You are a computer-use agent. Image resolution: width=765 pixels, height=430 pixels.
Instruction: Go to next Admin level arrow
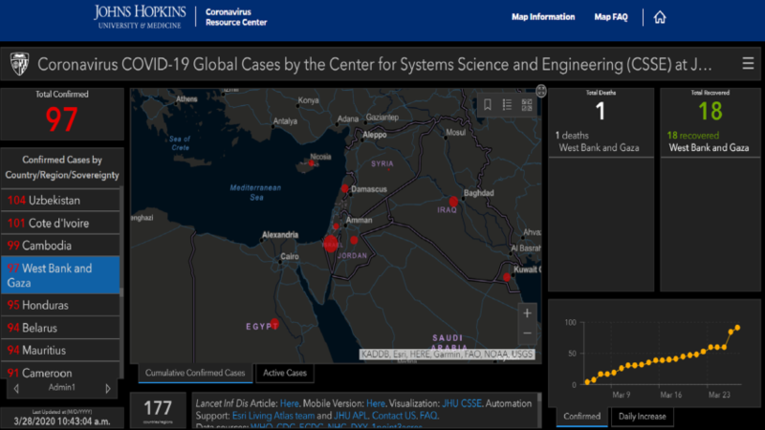pos(110,389)
